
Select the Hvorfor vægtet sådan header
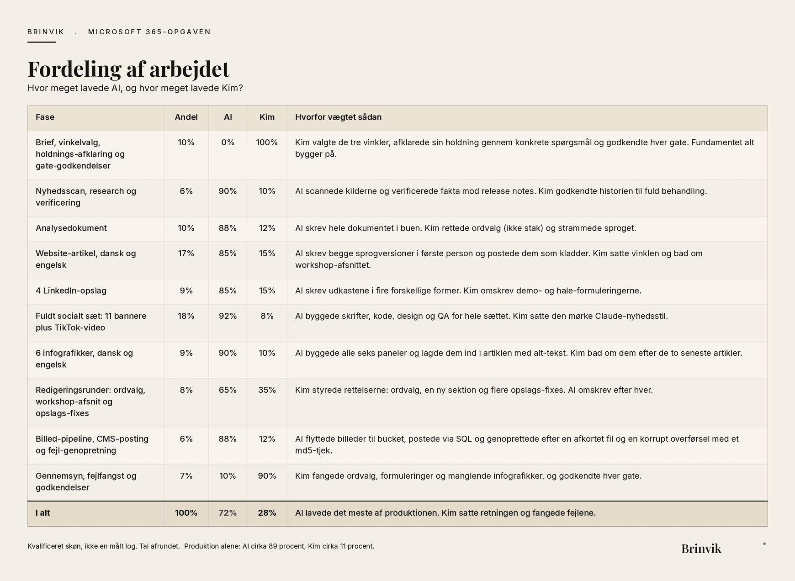(x=339, y=117)
